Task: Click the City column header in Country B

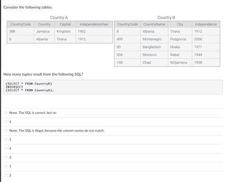Action: click(x=180, y=24)
